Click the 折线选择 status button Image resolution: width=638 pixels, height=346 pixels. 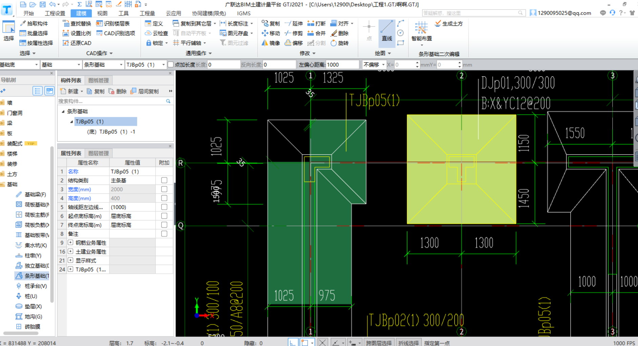tap(409, 343)
